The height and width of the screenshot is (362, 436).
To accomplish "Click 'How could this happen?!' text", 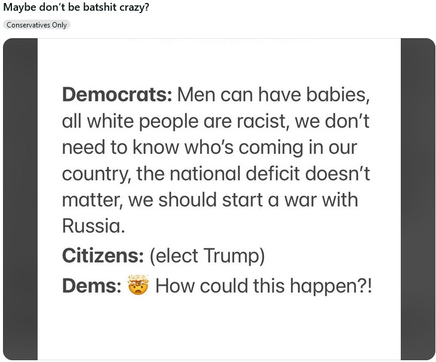I will (x=263, y=286).
